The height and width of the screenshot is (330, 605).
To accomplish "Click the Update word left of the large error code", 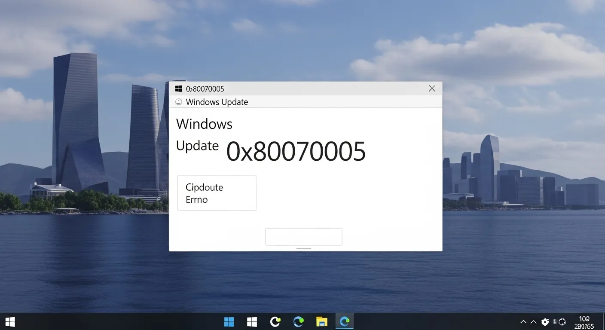I will (x=197, y=146).
